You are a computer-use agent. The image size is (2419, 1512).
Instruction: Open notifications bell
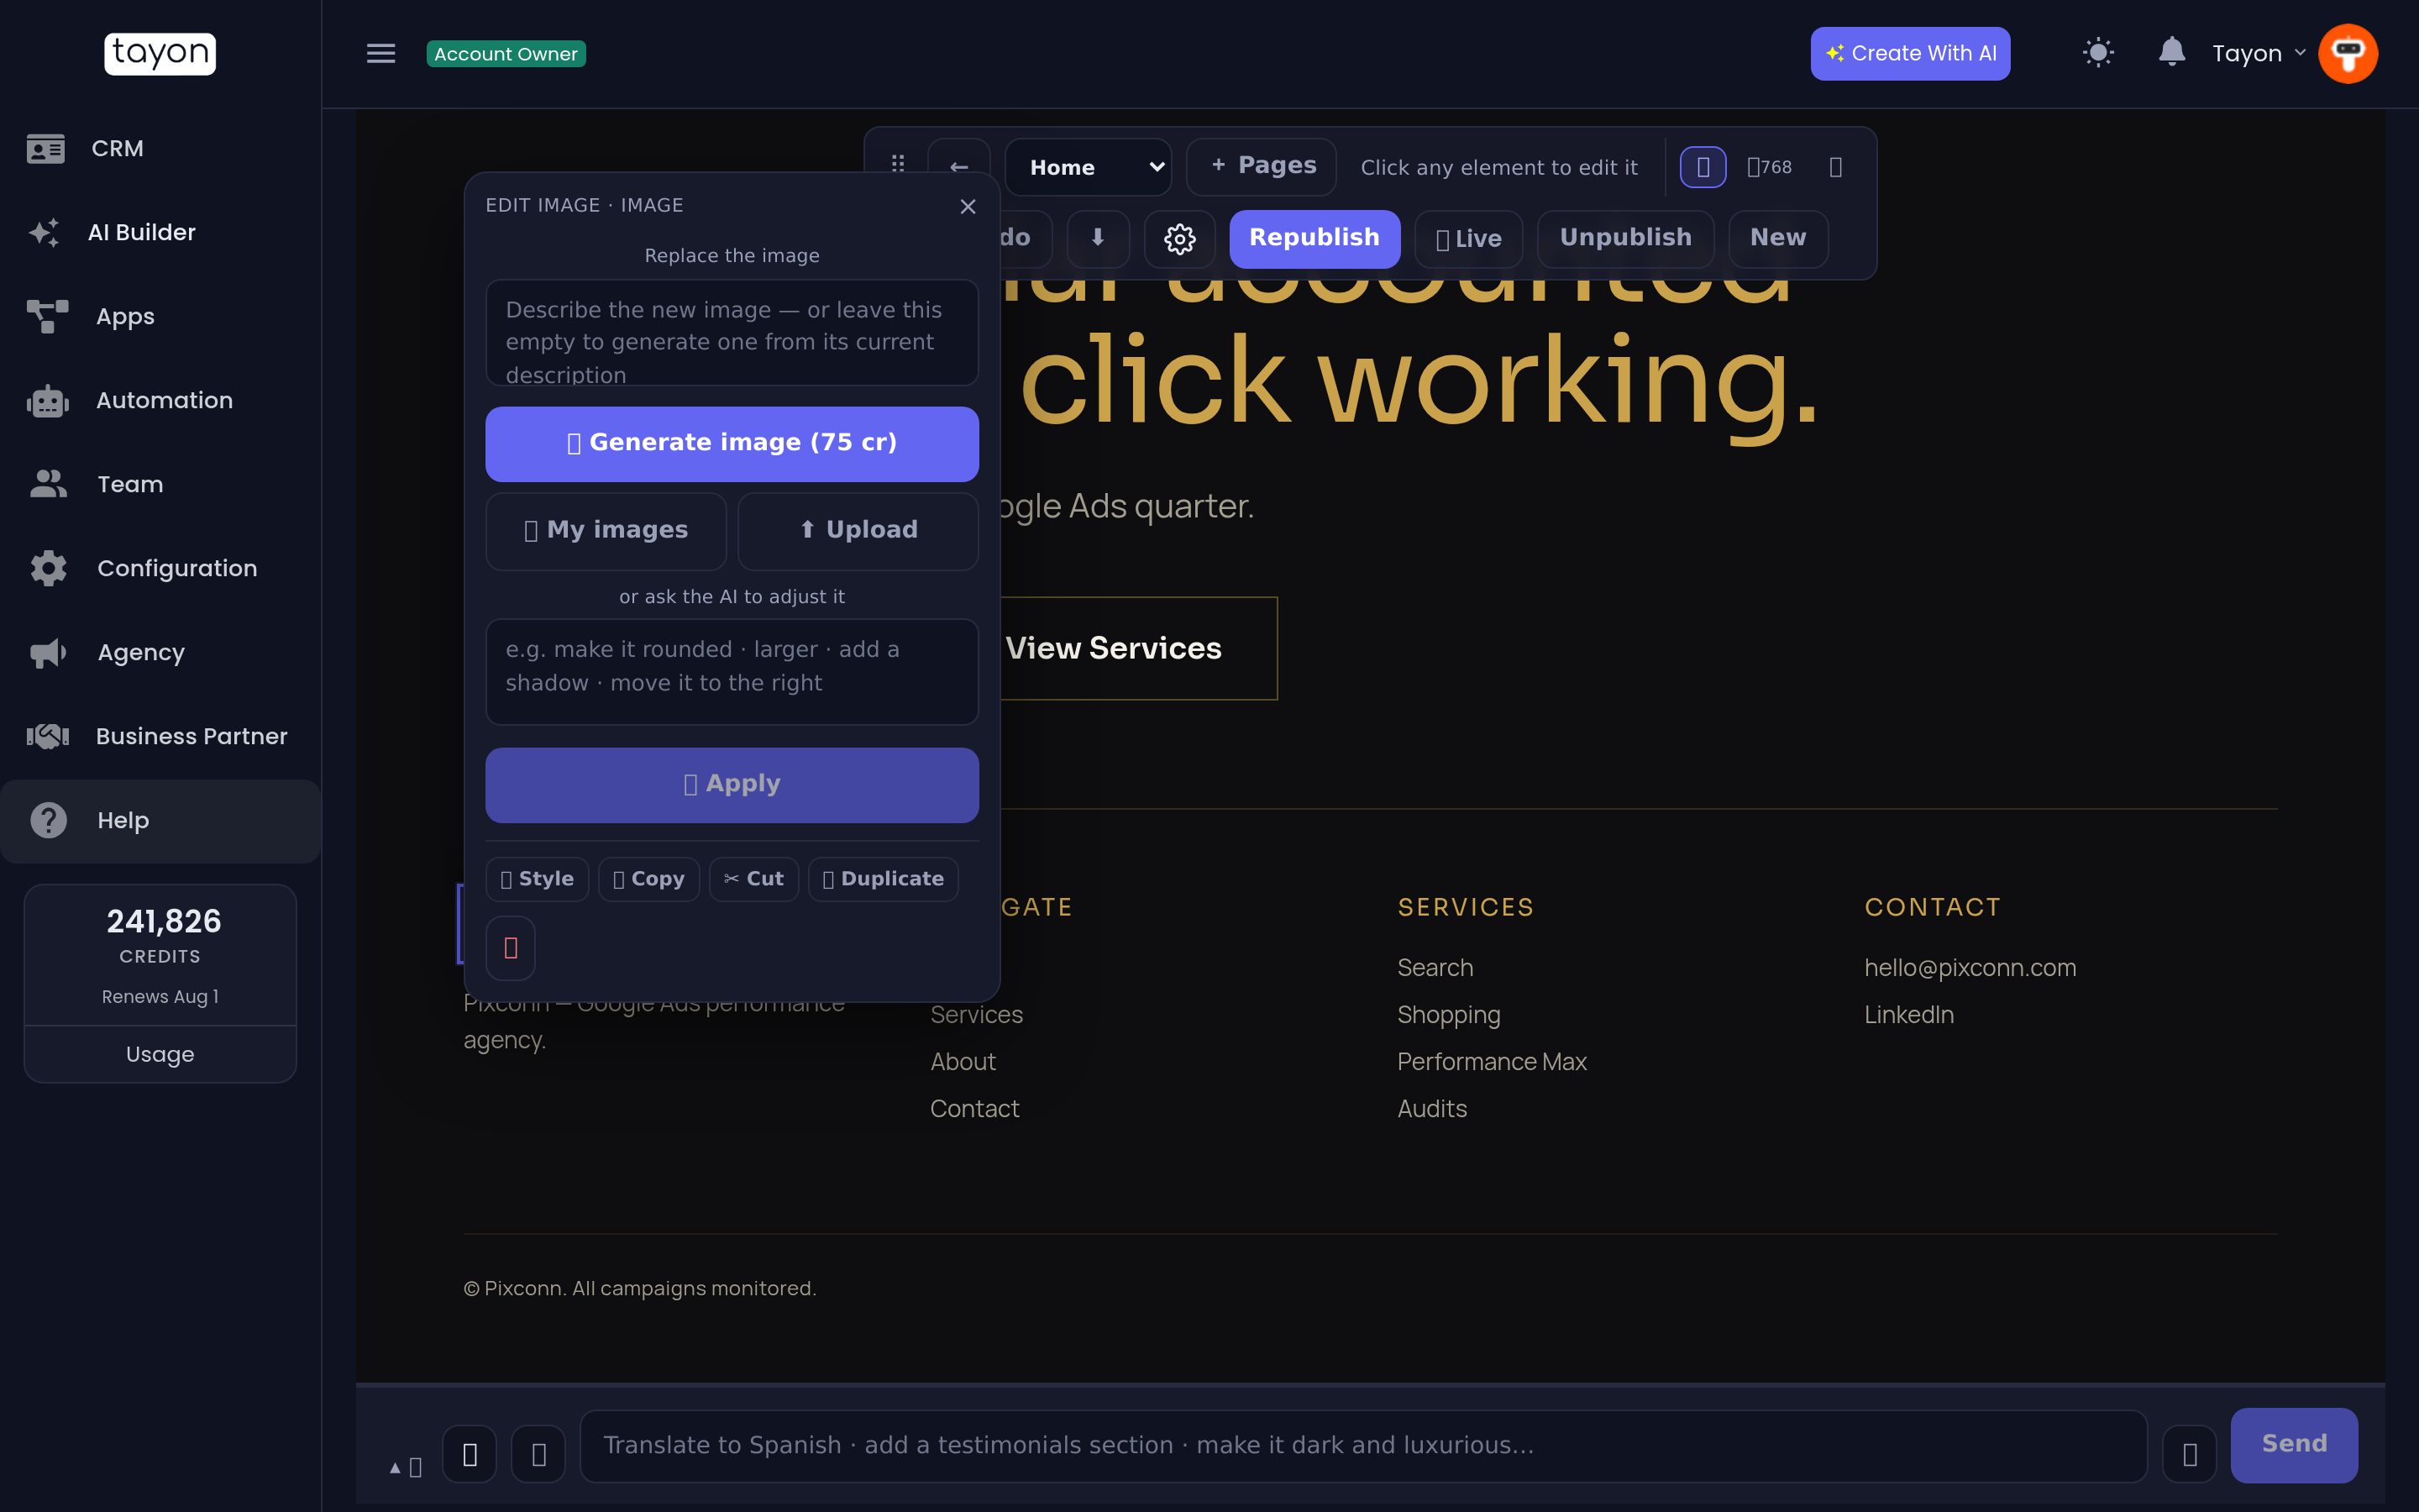click(x=2171, y=52)
